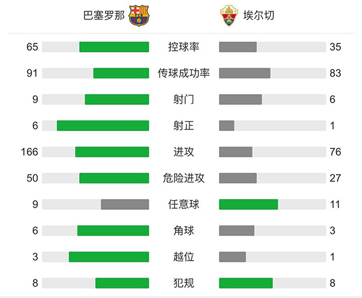This screenshot has height=298, width=362.
Task: Click the 越位 stat label
Action: click(x=184, y=257)
